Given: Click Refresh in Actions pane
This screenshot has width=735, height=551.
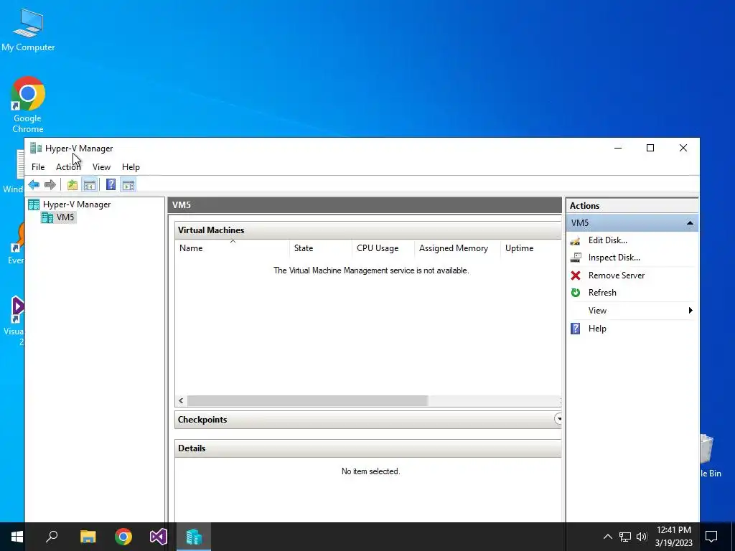Looking at the screenshot, I should 602,293.
